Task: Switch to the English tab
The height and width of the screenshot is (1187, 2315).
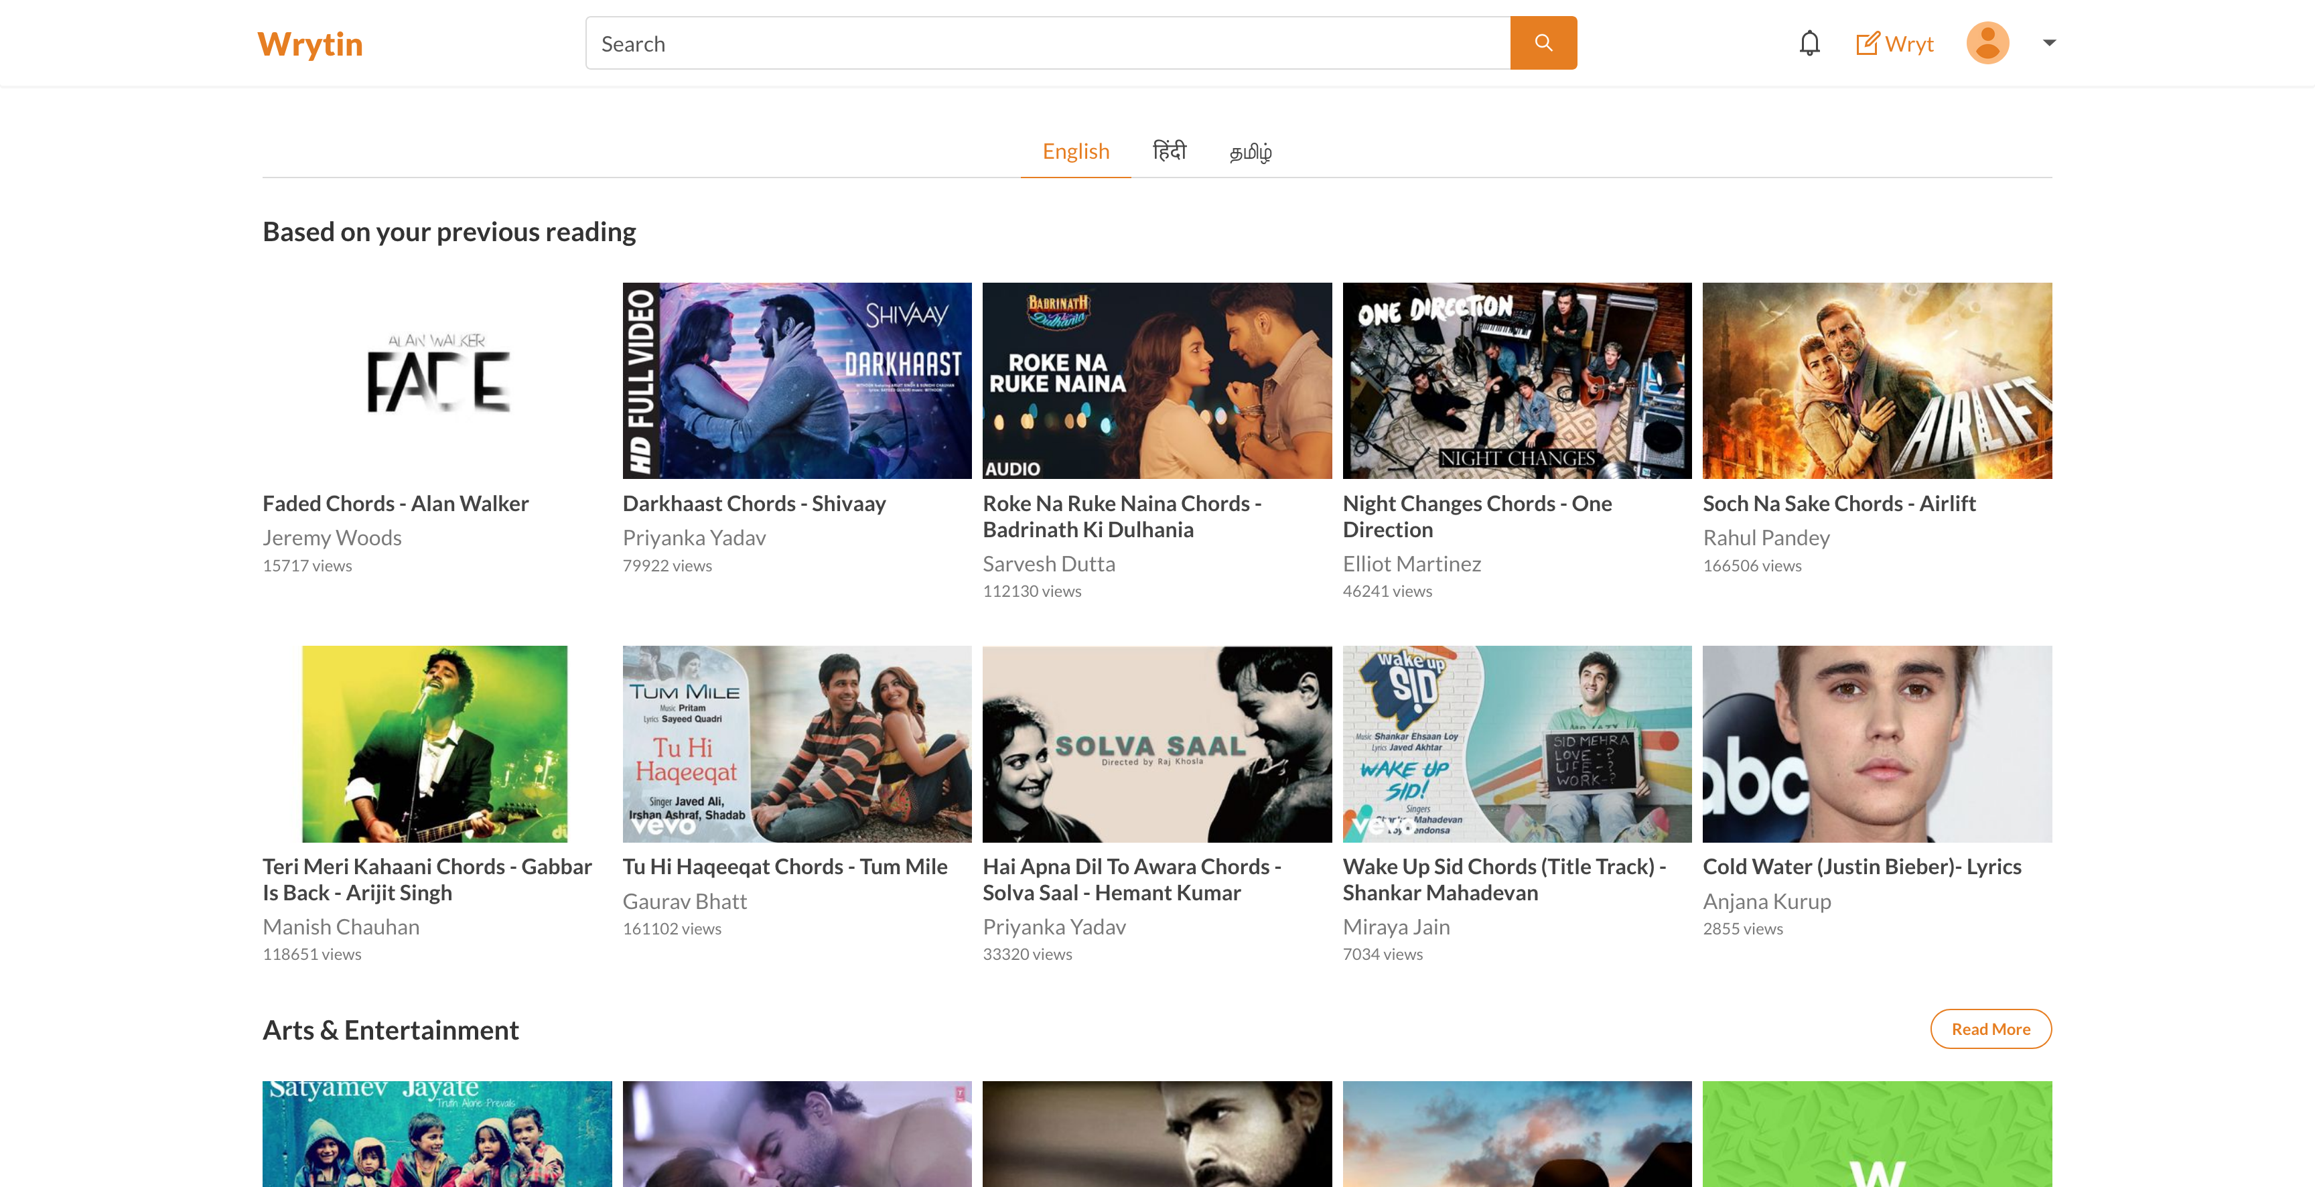Action: coord(1076,151)
